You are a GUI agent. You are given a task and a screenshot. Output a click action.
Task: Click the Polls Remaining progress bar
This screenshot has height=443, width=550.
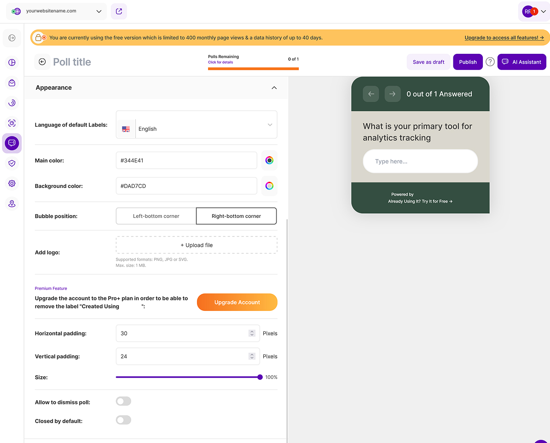pos(253,69)
